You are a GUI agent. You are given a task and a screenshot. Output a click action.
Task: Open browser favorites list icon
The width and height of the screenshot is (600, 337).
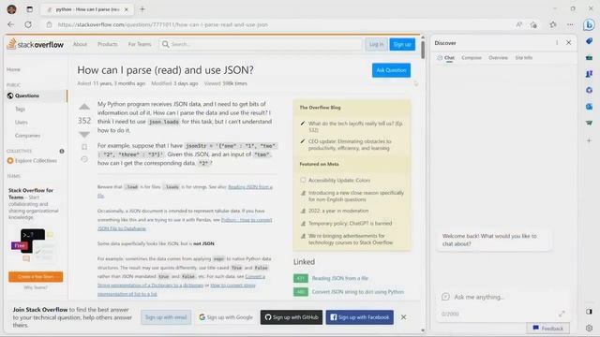coord(553,24)
